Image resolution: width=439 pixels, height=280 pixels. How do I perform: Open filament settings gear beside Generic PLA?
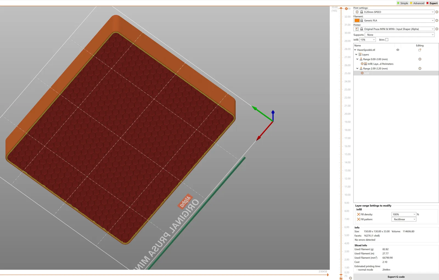point(437,21)
